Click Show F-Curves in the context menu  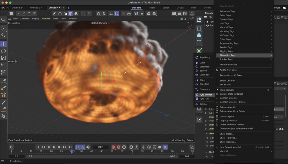pyautogui.click(x=228, y=138)
